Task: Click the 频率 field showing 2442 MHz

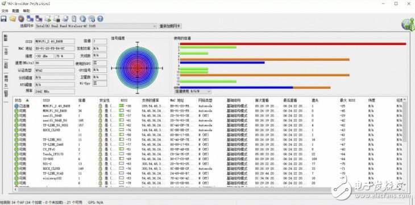Action: [x=55, y=91]
